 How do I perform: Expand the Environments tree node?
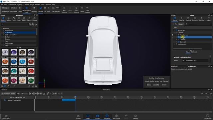(174, 44)
